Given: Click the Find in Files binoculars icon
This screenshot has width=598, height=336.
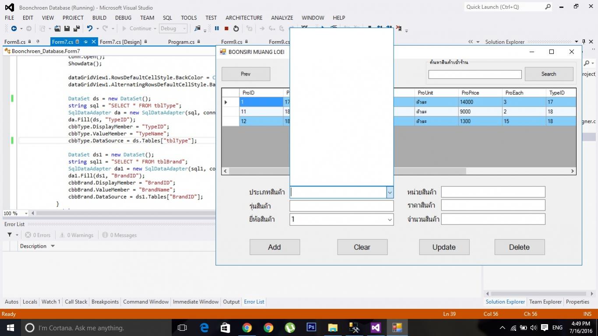Looking at the screenshot, I should click(x=197, y=28).
